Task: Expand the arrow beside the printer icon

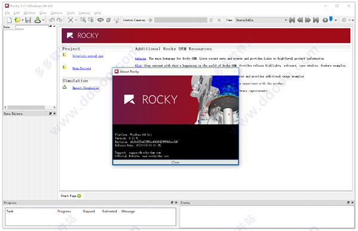Action: click(349, 20)
